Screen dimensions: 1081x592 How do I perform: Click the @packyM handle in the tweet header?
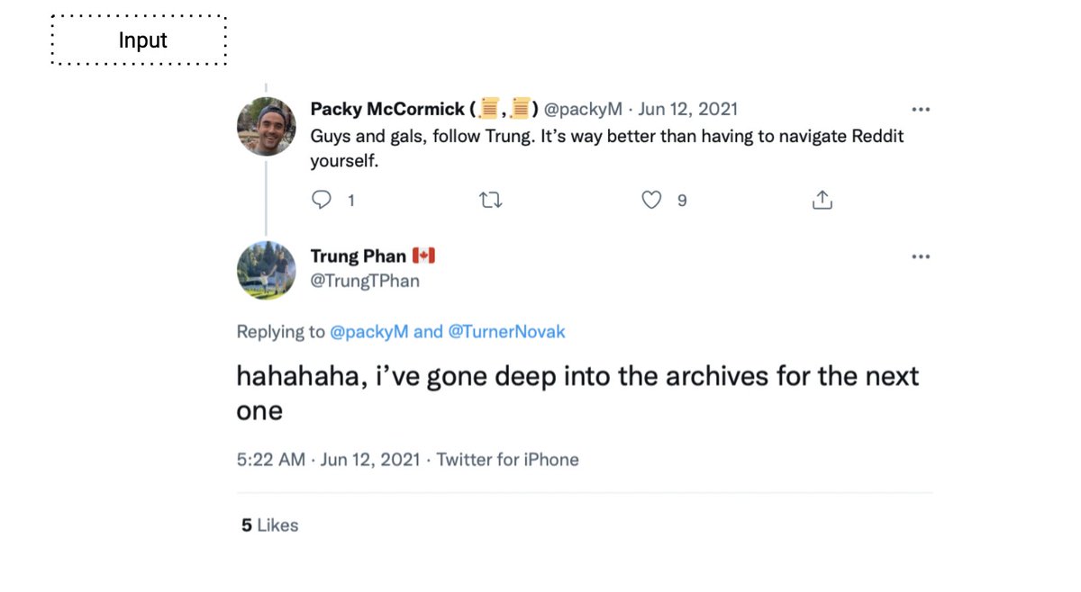point(583,109)
